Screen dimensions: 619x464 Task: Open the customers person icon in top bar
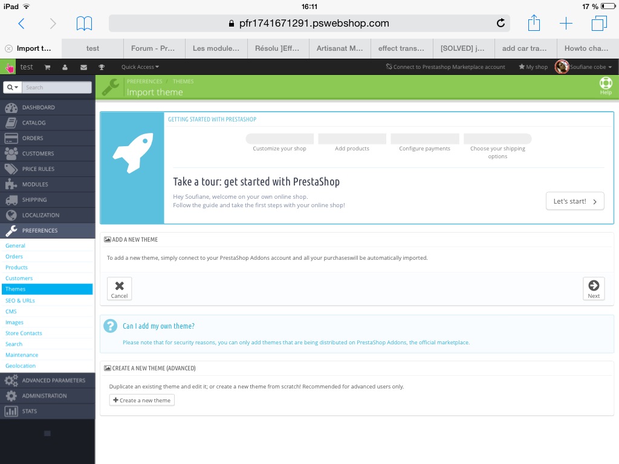[x=65, y=67]
